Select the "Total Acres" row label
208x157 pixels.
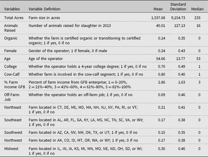(x=14, y=18)
